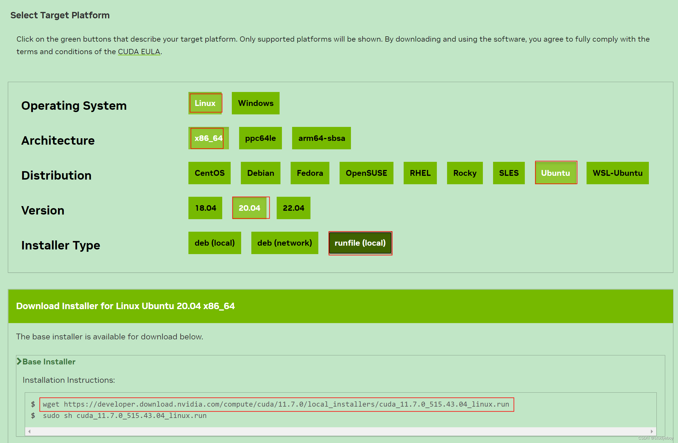678x443 pixels.
Task: Select RHEL distribution
Action: [x=420, y=173]
